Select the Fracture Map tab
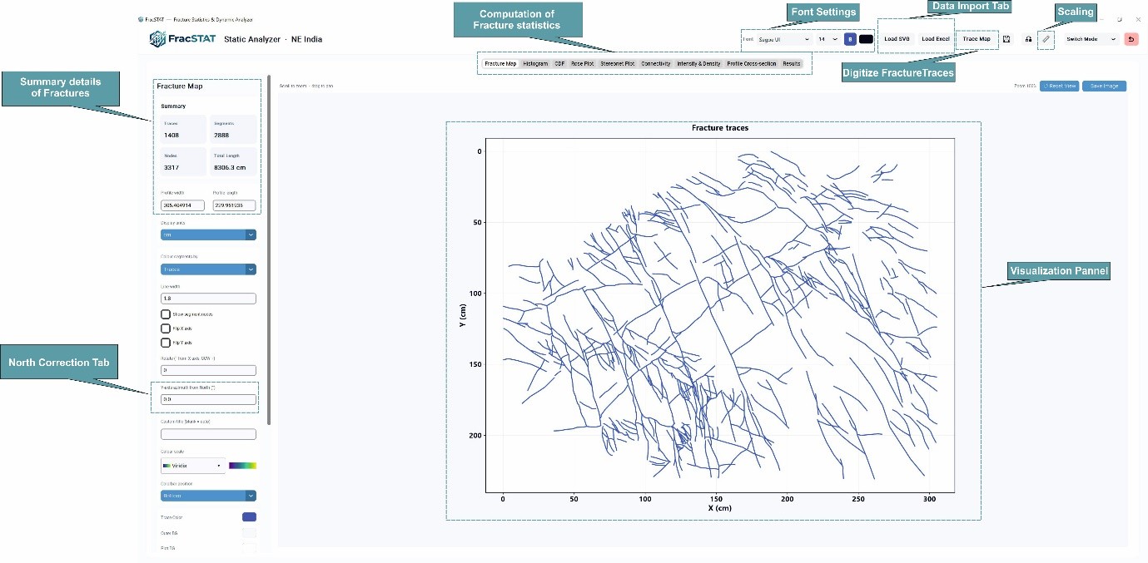 click(x=500, y=63)
